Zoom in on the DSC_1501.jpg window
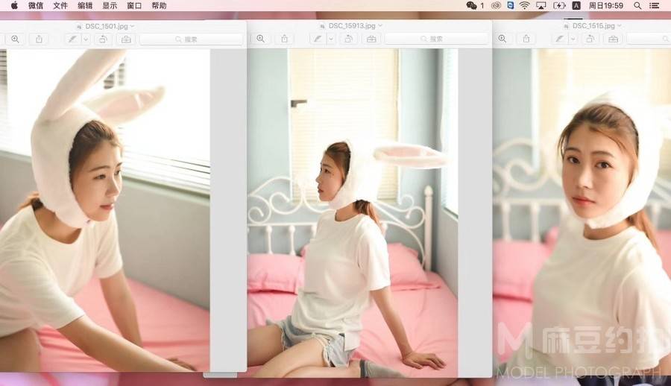671x386 pixels. [16, 39]
